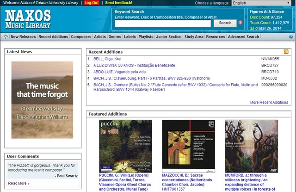Go to Recent Additions in navigation bar
296x192 pixels.
(x=53, y=37)
